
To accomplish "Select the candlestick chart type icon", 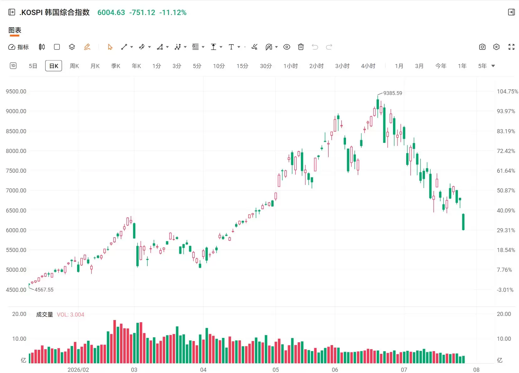I will [x=42, y=47].
